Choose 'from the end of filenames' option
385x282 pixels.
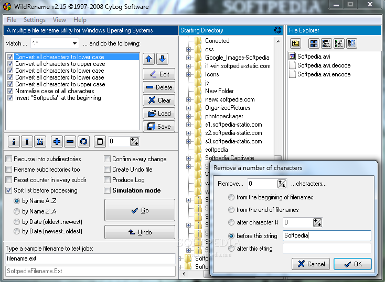click(x=231, y=210)
